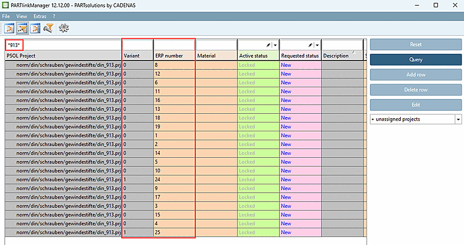Open the ? help menu

click(54, 16)
